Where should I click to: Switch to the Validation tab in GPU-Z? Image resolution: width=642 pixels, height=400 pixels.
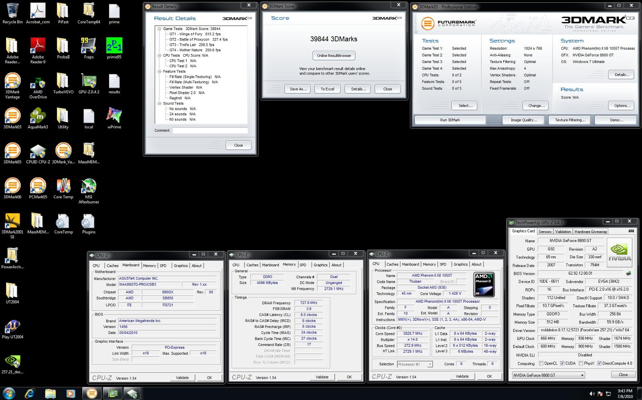click(563, 231)
